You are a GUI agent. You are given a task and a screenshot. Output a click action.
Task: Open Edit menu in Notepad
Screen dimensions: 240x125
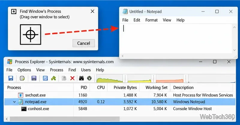(x=137, y=20)
